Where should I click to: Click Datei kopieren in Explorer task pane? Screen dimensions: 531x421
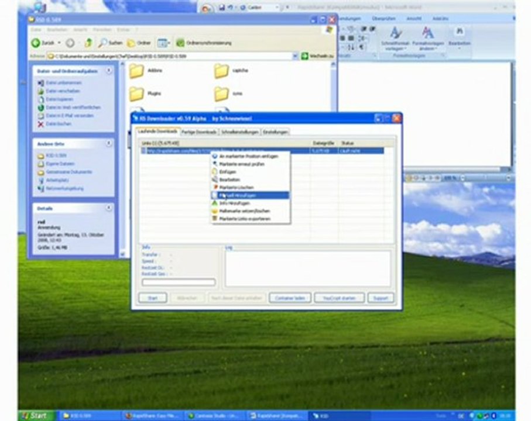[x=60, y=99]
